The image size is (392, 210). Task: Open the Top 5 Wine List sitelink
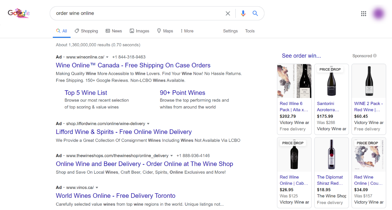click(x=86, y=93)
